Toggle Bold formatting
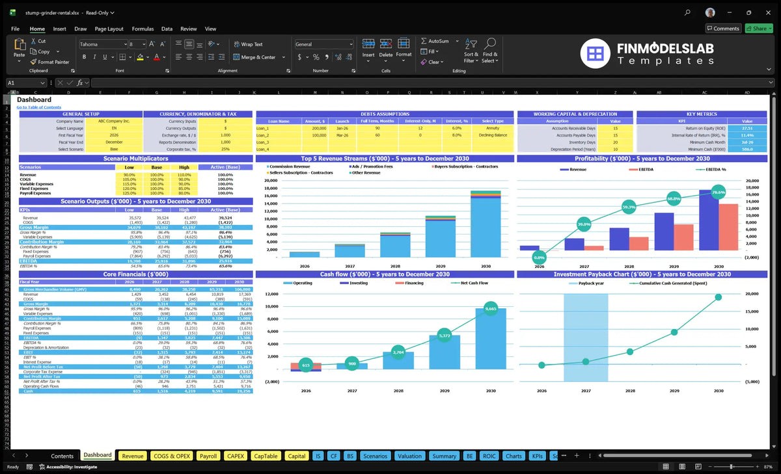This screenshot has width=781, height=474. (x=84, y=57)
